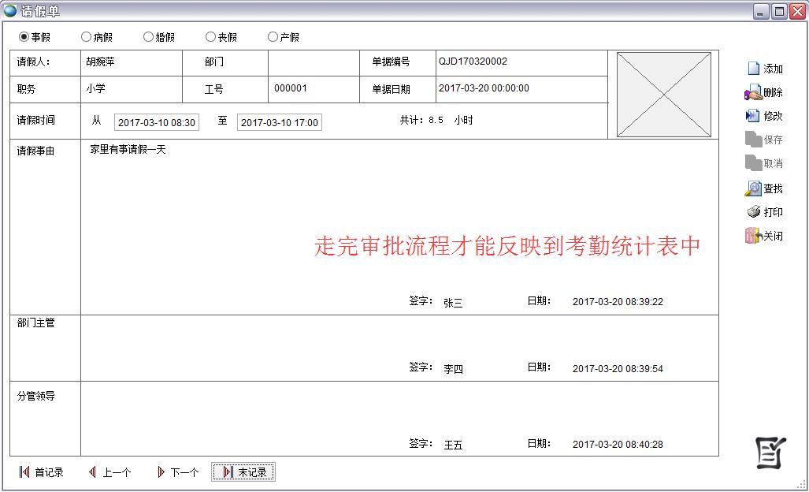Go to previous record with 上一个
Image resolution: width=809 pixels, height=492 pixels.
coord(110,472)
